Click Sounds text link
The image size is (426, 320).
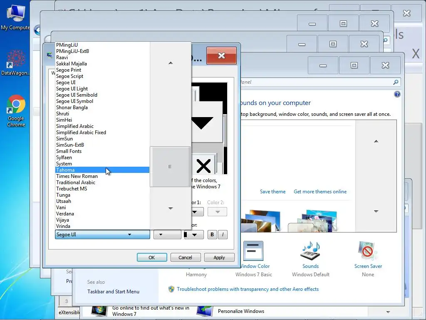310,266
